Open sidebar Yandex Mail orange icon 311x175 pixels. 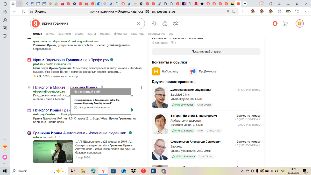point(5,147)
